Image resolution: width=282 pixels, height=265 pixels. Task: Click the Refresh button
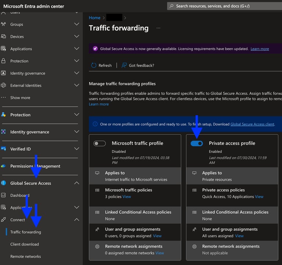point(101,65)
